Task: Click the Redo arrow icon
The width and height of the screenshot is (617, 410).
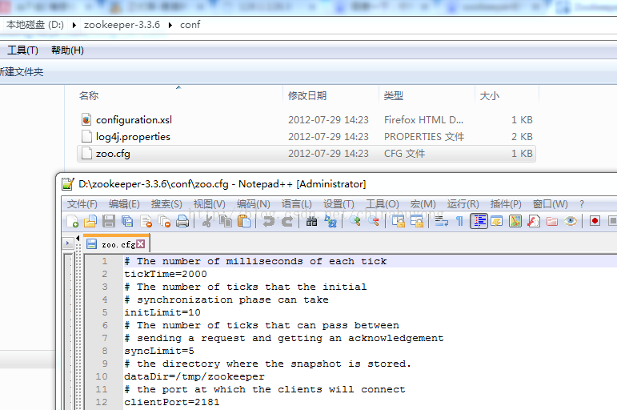Action: coord(286,221)
